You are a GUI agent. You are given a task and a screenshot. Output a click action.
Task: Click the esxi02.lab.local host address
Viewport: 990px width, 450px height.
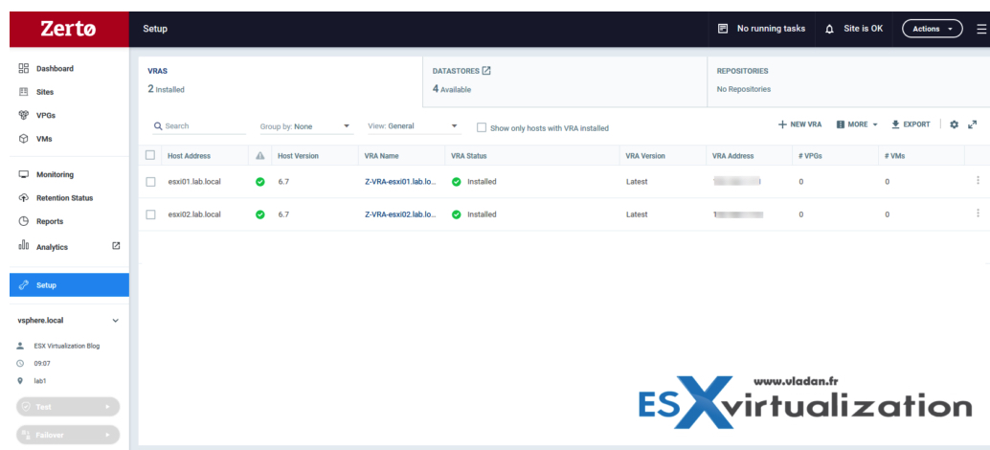point(194,214)
